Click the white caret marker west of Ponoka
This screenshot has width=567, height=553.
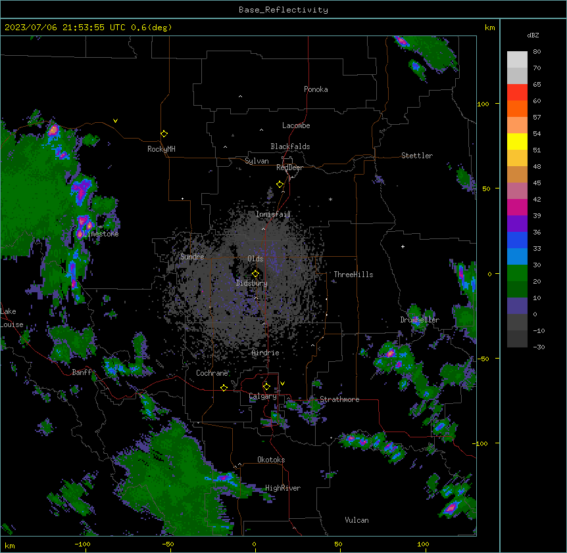click(241, 97)
